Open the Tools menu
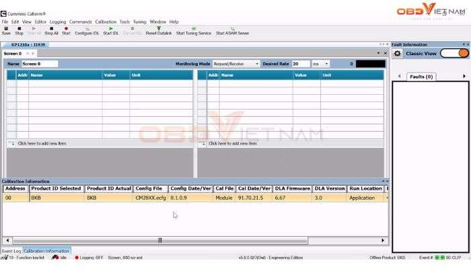471x269 pixels. click(x=124, y=22)
